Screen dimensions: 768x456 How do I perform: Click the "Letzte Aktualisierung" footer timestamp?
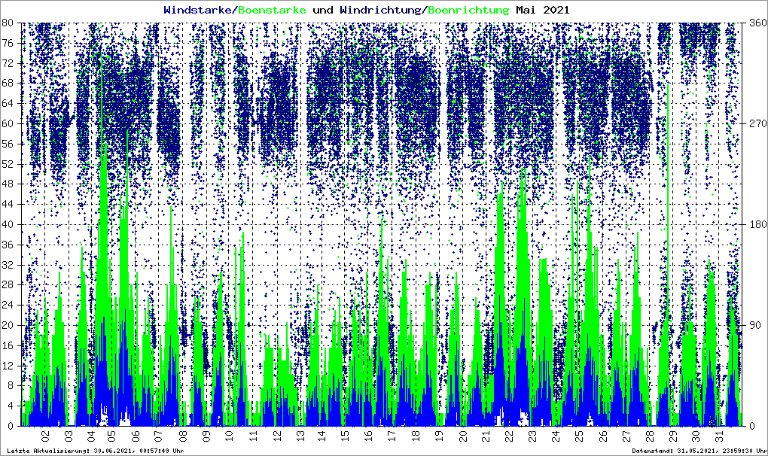pos(93,450)
